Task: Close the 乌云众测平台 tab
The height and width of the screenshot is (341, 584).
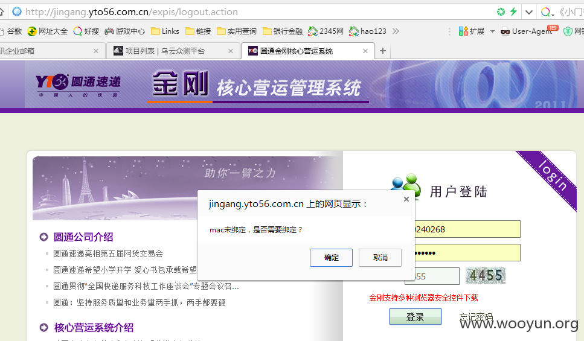Action: 231,51
